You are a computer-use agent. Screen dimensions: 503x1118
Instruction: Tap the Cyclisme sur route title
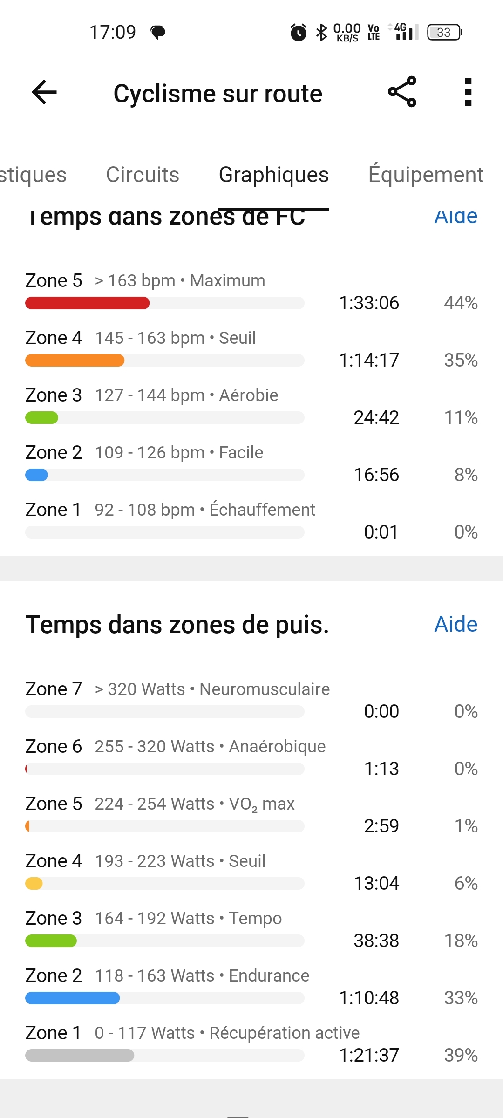point(218,94)
